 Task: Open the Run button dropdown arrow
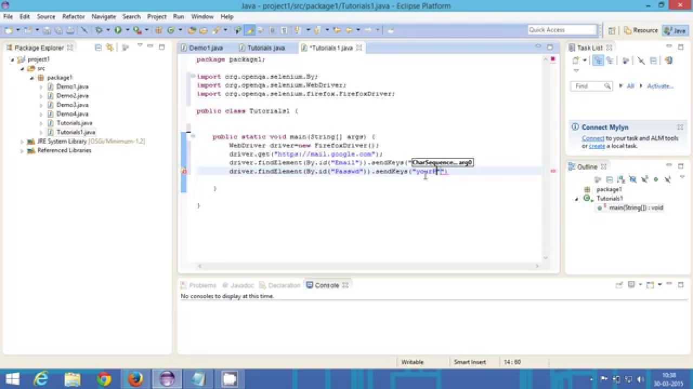click(x=127, y=30)
